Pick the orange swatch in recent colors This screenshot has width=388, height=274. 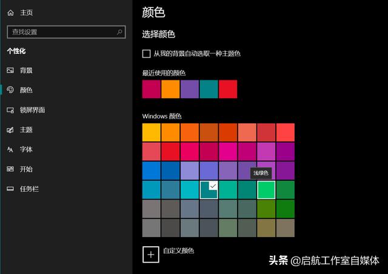pyautogui.click(x=170, y=89)
